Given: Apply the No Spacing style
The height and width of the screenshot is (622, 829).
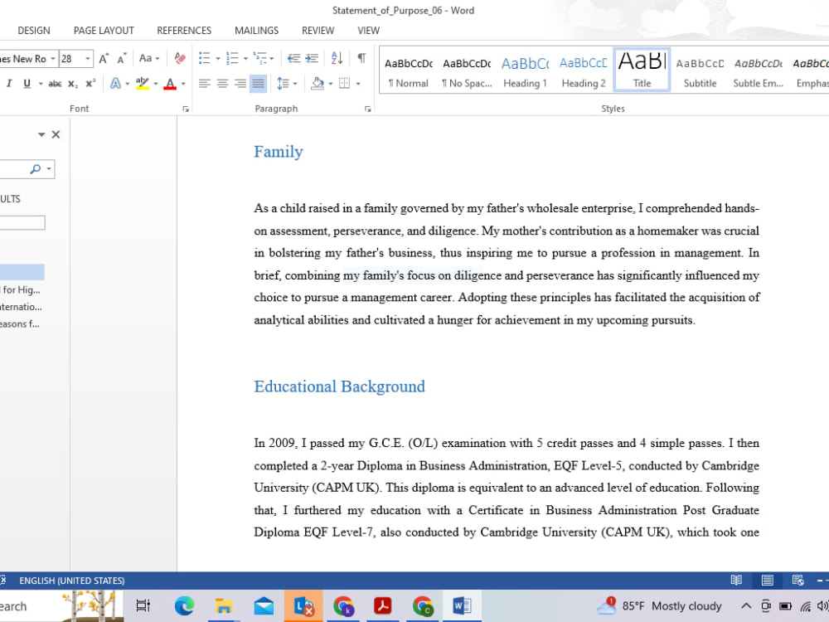Looking at the screenshot, I should (x=467, y=70).
